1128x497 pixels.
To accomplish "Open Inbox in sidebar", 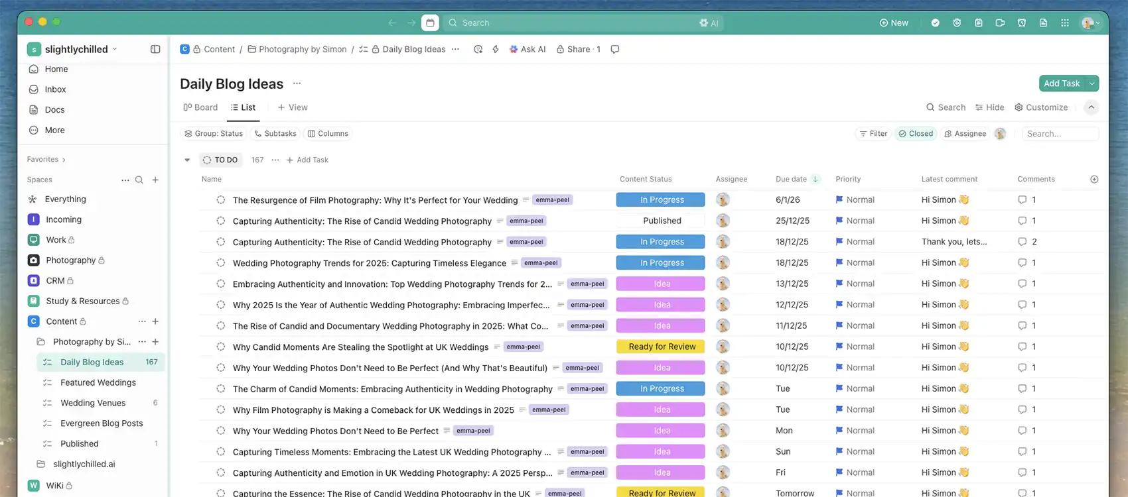I will [56, 89].
